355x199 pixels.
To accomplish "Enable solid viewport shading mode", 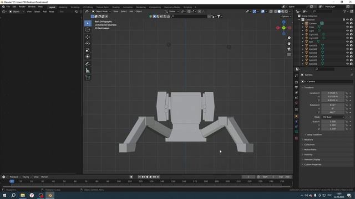I will pos(279,11).
